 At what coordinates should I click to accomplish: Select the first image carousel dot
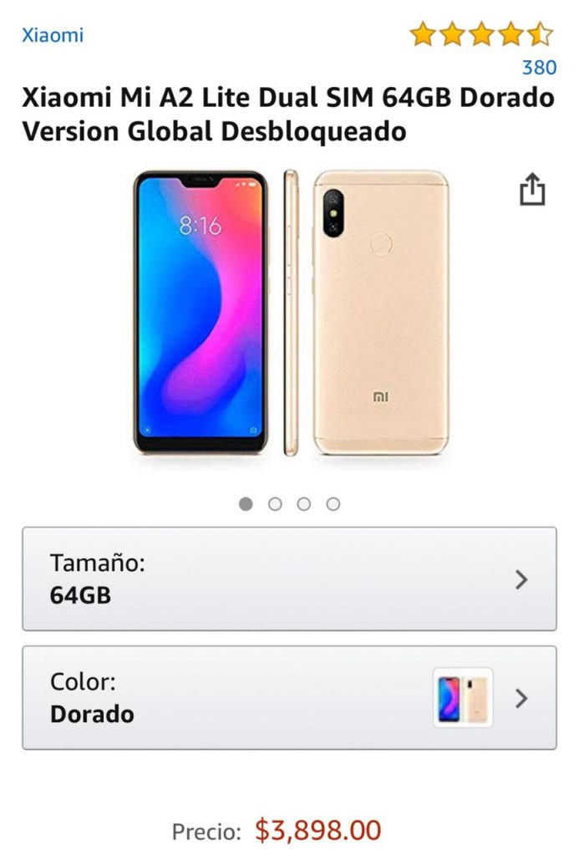[x=246, y=503]
